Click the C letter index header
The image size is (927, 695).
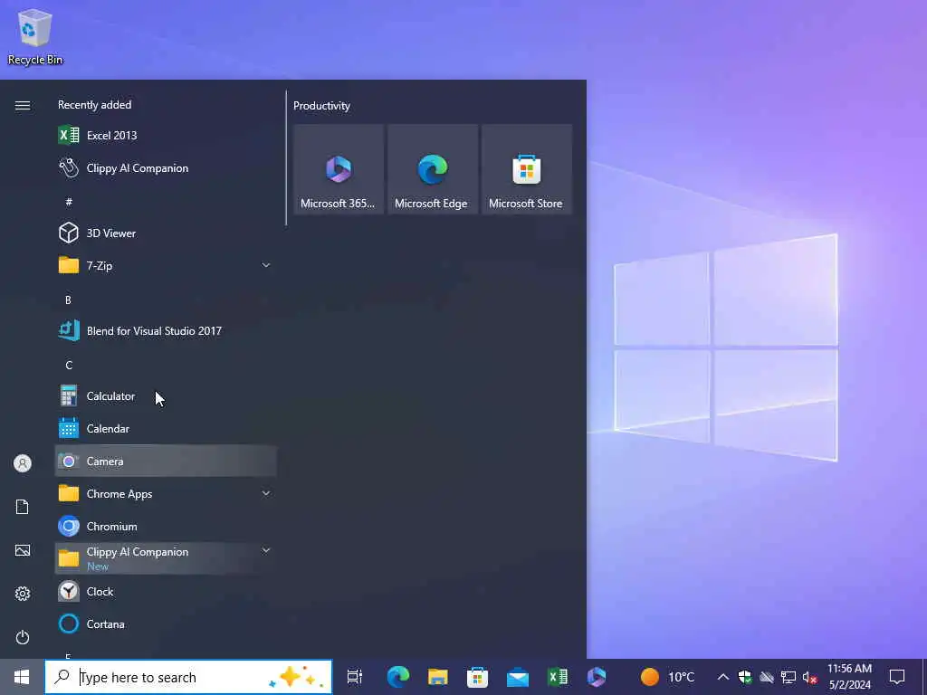point(69,365)
